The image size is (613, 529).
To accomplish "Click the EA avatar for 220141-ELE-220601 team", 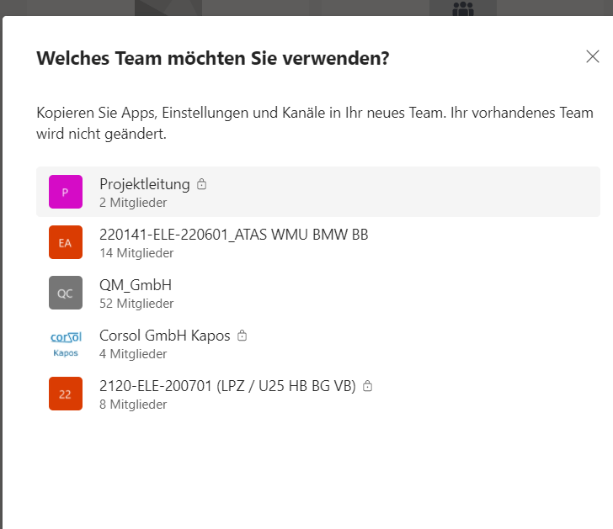I will coord(66,242).
